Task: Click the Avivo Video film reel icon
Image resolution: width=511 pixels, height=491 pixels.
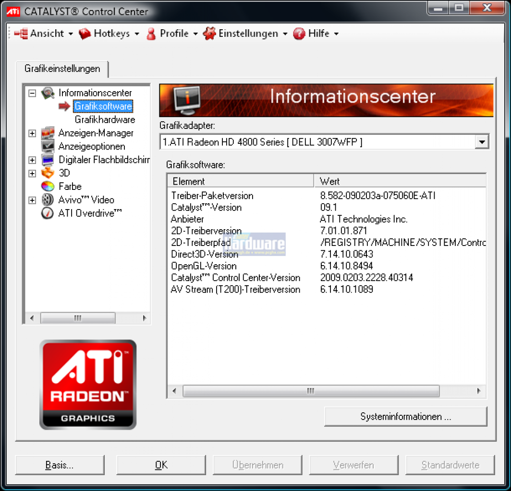Action: [x=48, y=200]
